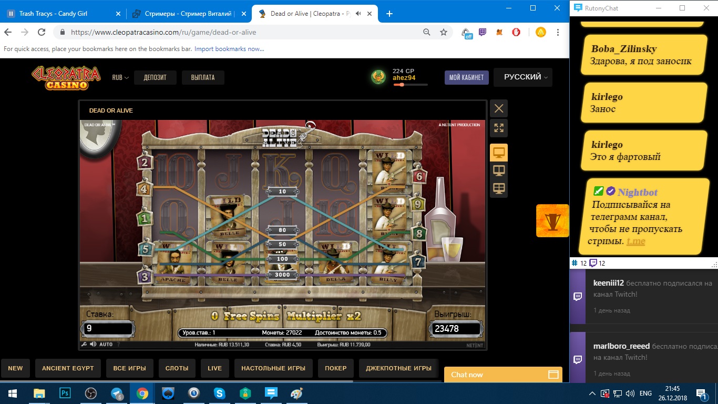This screenshot has width=718, height=404.
Task: Expand the RUB currency dropdown
Action: (120, 77)
